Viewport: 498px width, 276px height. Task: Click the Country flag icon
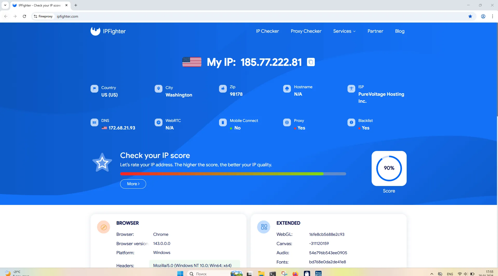[94, 89]
